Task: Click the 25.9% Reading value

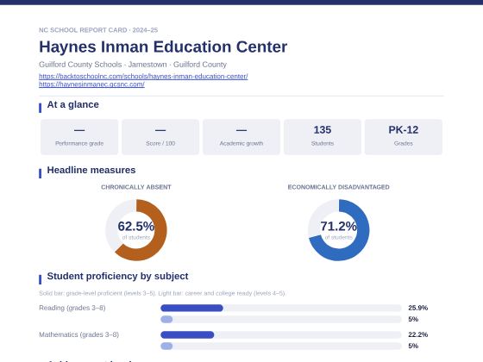Action: click(x=418, y=308)
